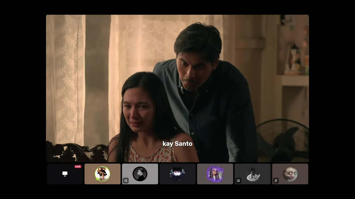Image resolution: width=355 pixels, height=199 pixels.
Task: Click the deafened icon on the white-shirt participant tile
Action: pos(238,181)
